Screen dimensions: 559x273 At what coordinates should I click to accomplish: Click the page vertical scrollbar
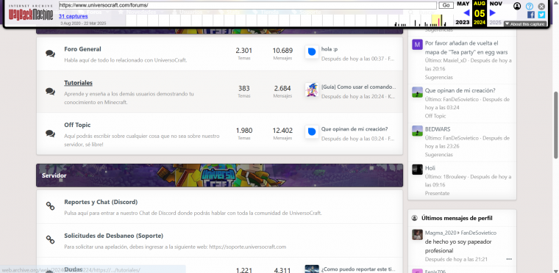pyautogui.click(x=556, y=125)
